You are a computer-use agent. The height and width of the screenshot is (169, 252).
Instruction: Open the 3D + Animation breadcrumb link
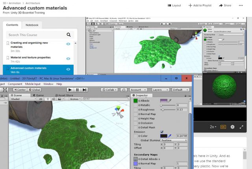[12, 3]
